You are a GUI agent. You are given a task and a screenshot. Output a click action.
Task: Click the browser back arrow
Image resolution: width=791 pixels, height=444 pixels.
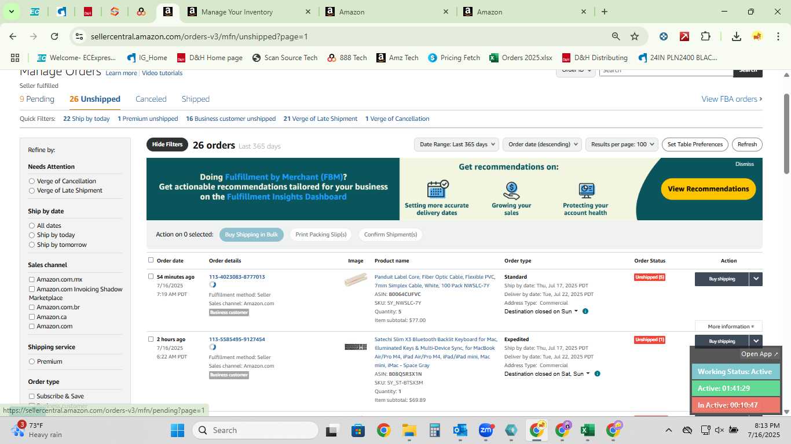click(x=13, y=36)
